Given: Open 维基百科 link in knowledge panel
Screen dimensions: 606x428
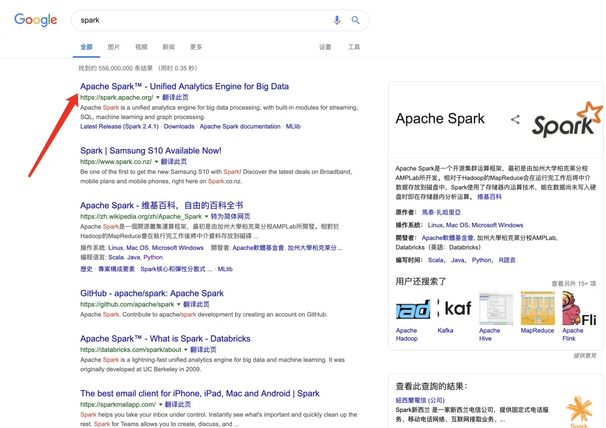Looking at the screenshot, I should pyautogui.click(x=490, y=197).
